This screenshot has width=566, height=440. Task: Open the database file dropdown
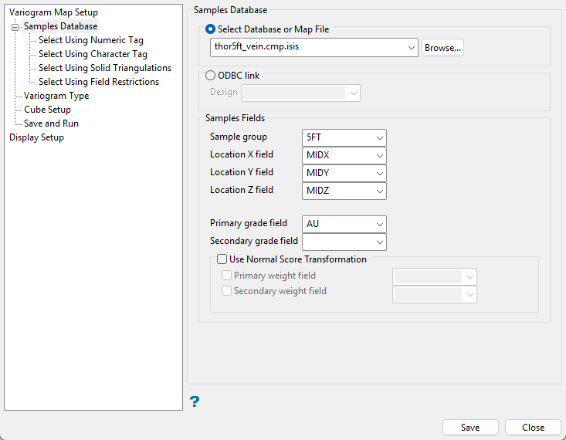(409, 47)
